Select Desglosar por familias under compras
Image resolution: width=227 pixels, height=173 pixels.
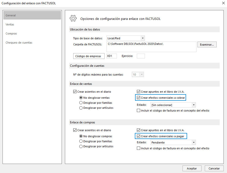click(96, 141)
